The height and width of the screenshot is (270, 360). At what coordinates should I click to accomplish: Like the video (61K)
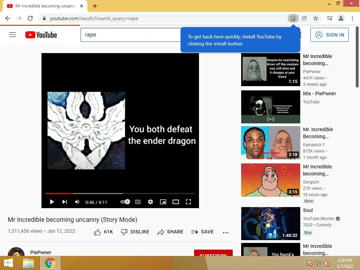[x=104, y=232]
